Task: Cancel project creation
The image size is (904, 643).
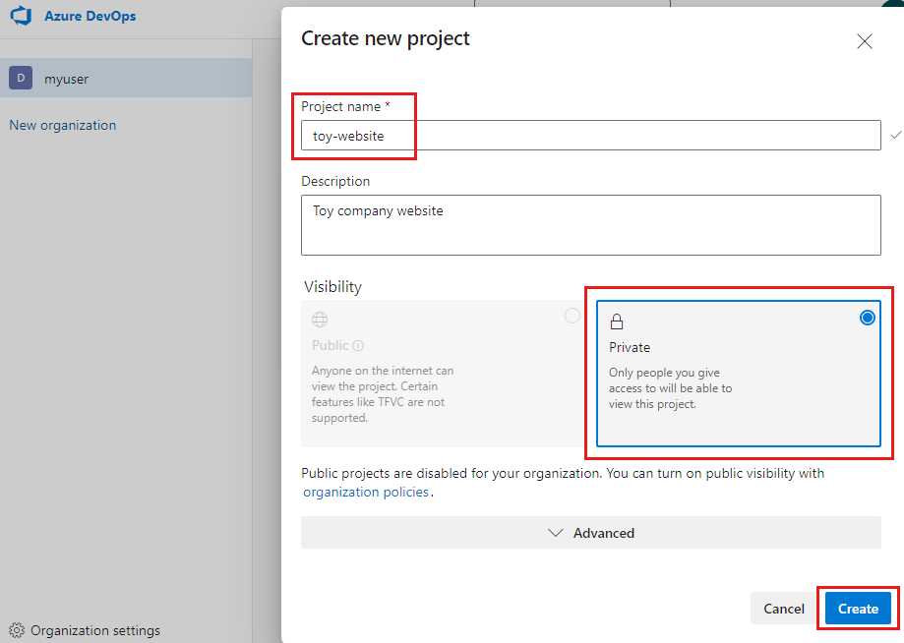Action: click(784, 609)
